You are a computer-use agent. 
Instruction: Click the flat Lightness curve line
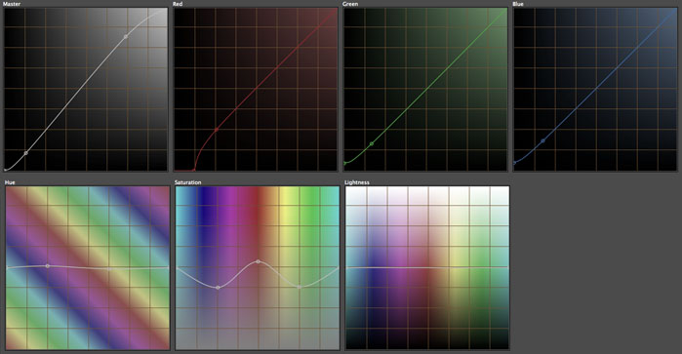coord(427,267)
